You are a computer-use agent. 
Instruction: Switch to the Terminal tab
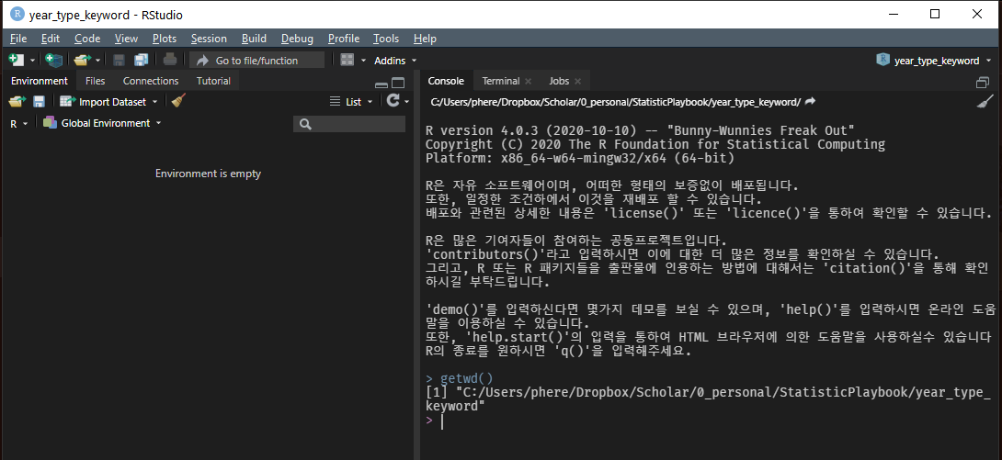point(501,81)
